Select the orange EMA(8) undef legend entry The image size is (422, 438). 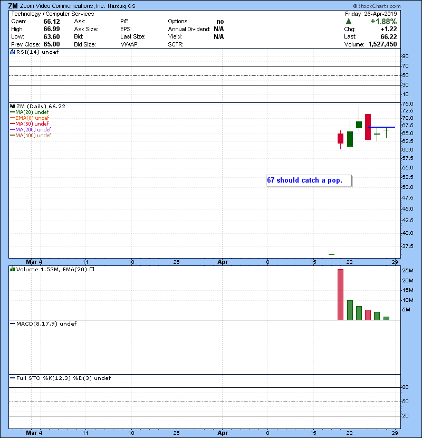click(x=30, y=118)
